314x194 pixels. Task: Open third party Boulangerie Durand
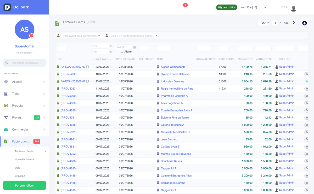[173, 183]
